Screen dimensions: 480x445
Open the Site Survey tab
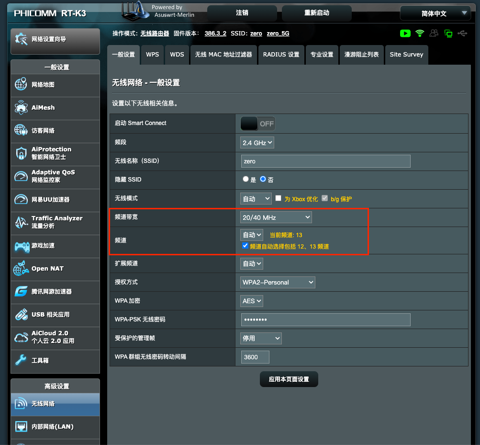pyautogui.click(x=406, y=55)
